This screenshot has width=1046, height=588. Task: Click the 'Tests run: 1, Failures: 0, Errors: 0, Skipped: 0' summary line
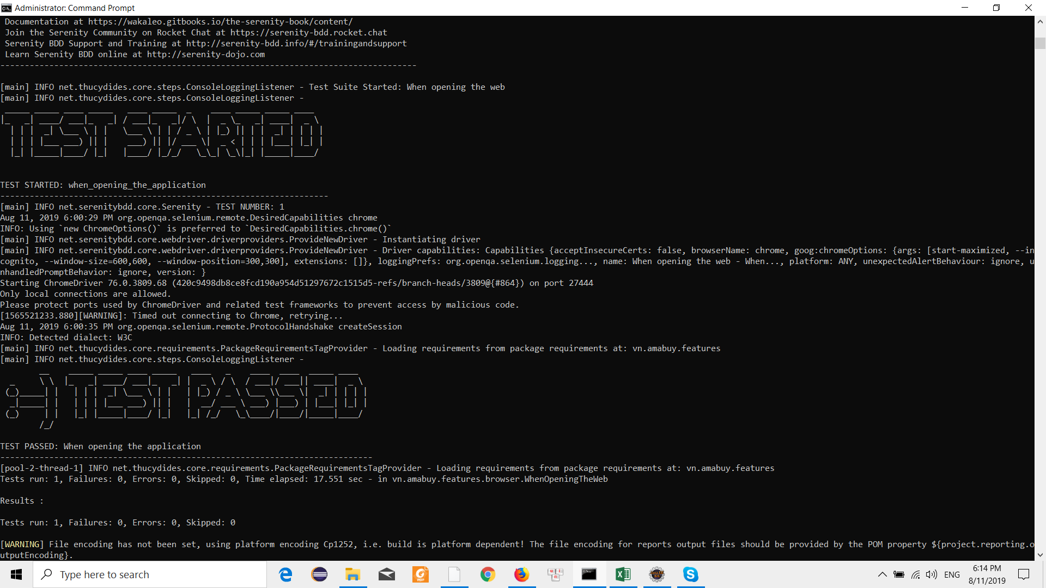[x=118, y=523]
